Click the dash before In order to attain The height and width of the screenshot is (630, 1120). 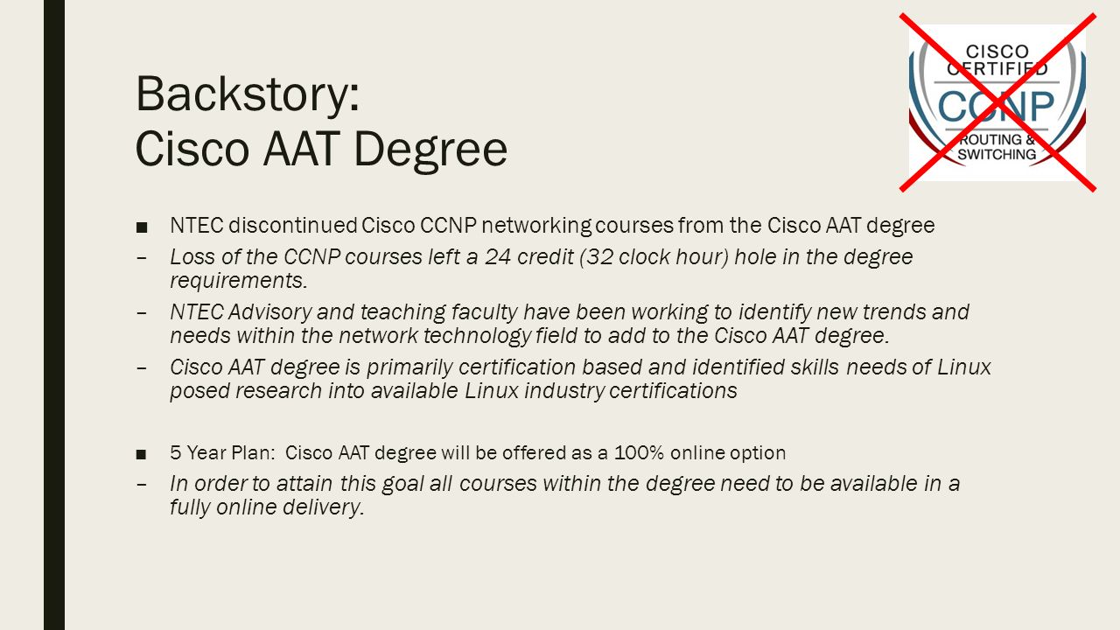[x=142, y=484]
